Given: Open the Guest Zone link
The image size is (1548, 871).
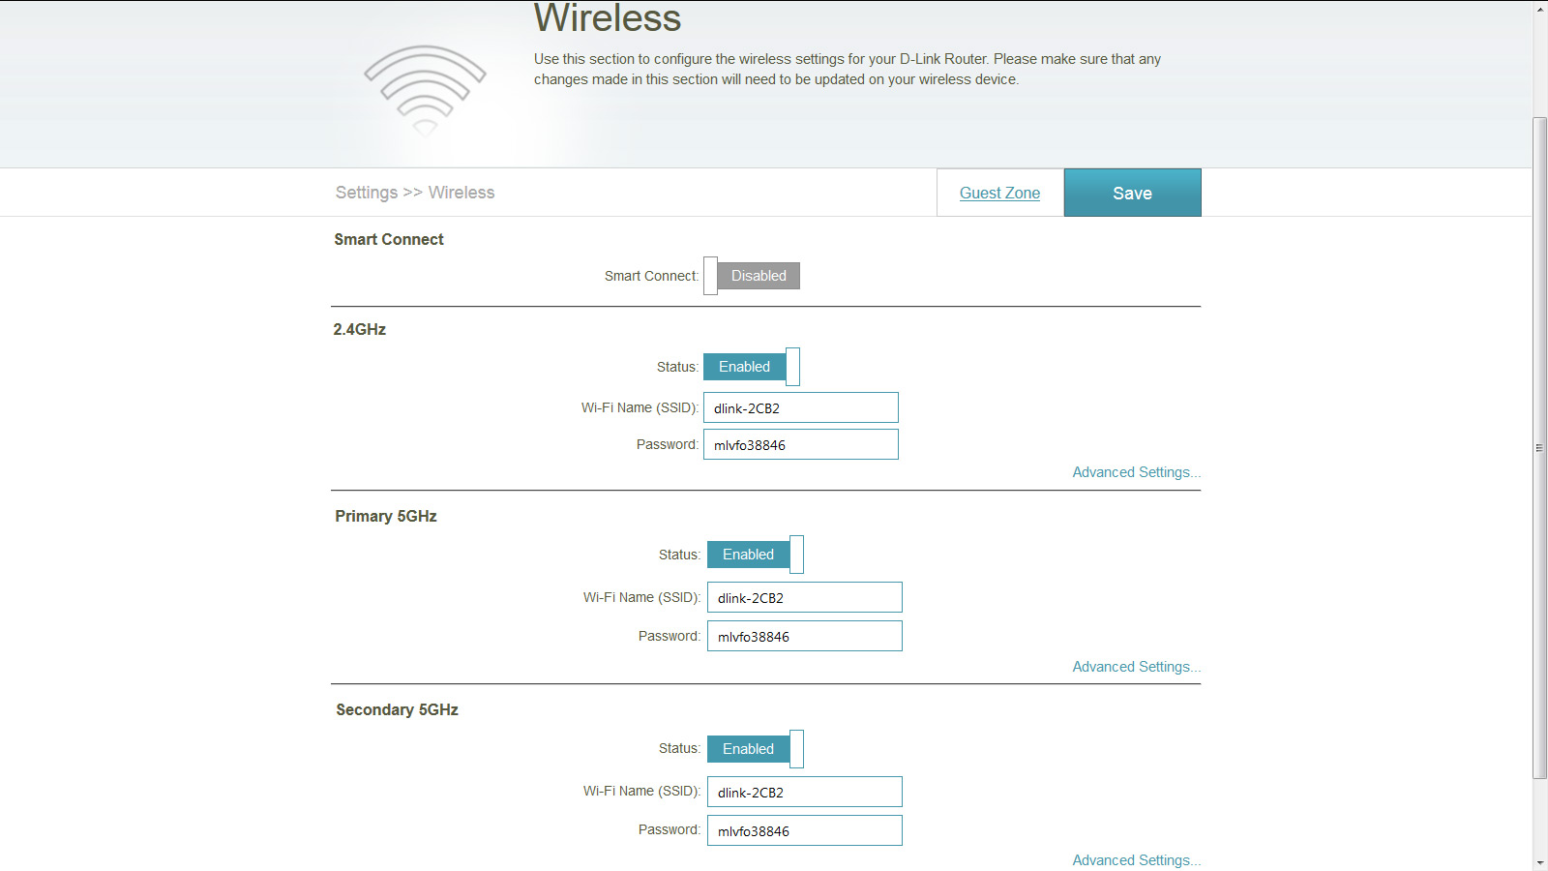Looking at the screenshot, I should point(999,193).
